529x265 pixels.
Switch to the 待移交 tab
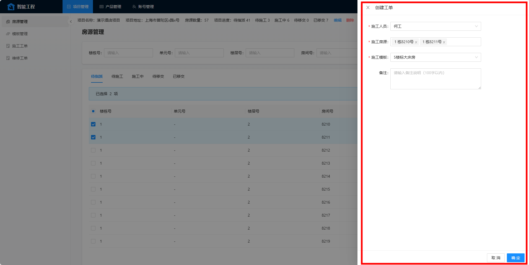pyautogui.click(x=158, y=76)
